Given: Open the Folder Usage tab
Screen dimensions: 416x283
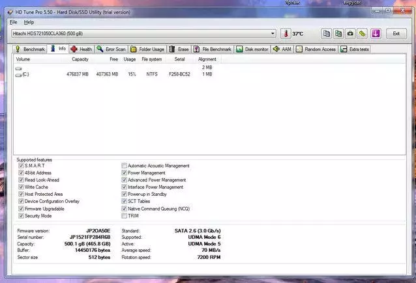Looking at the screenshot, I should pos(147,49).
